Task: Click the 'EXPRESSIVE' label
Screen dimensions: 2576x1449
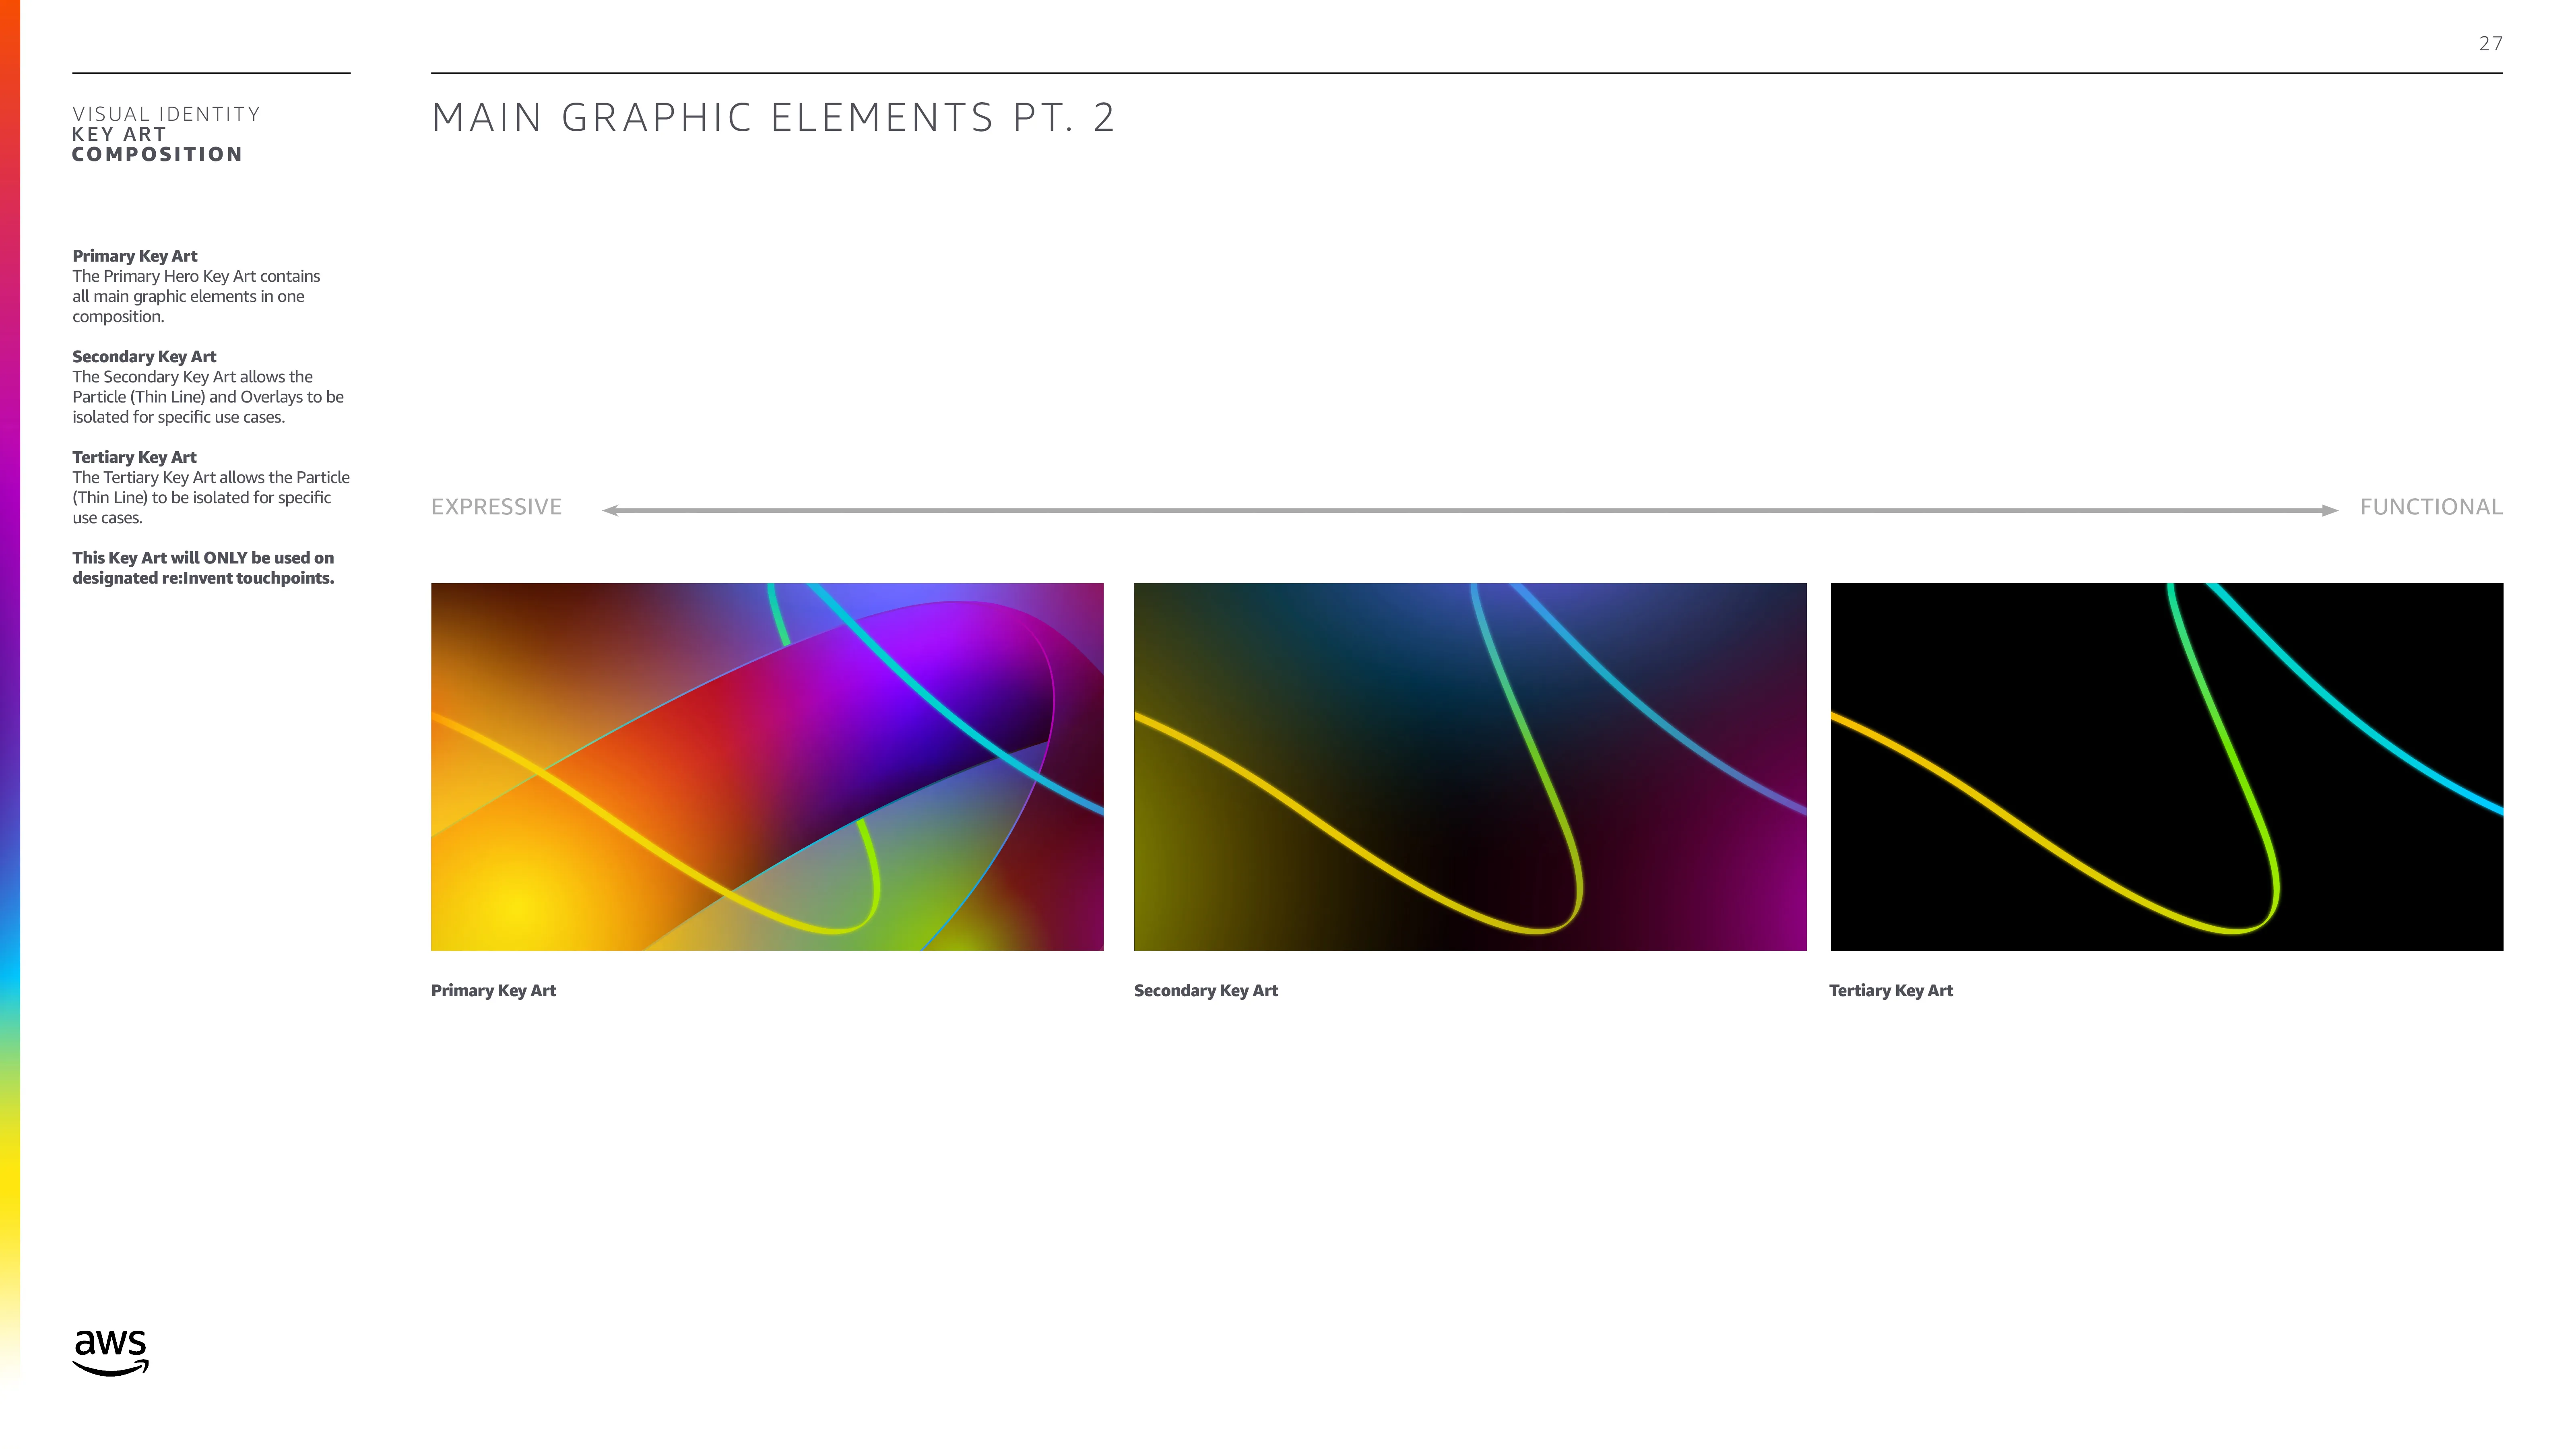Action: (x=497, y=507)
